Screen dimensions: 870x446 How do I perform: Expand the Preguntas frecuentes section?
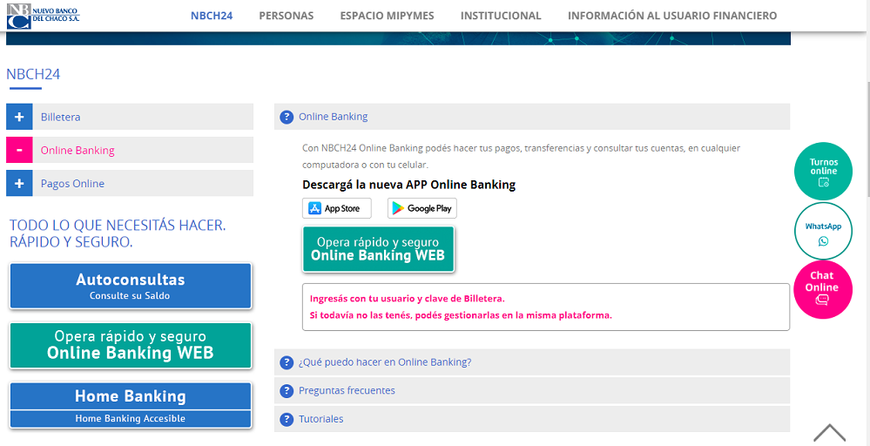pos(532,391)
